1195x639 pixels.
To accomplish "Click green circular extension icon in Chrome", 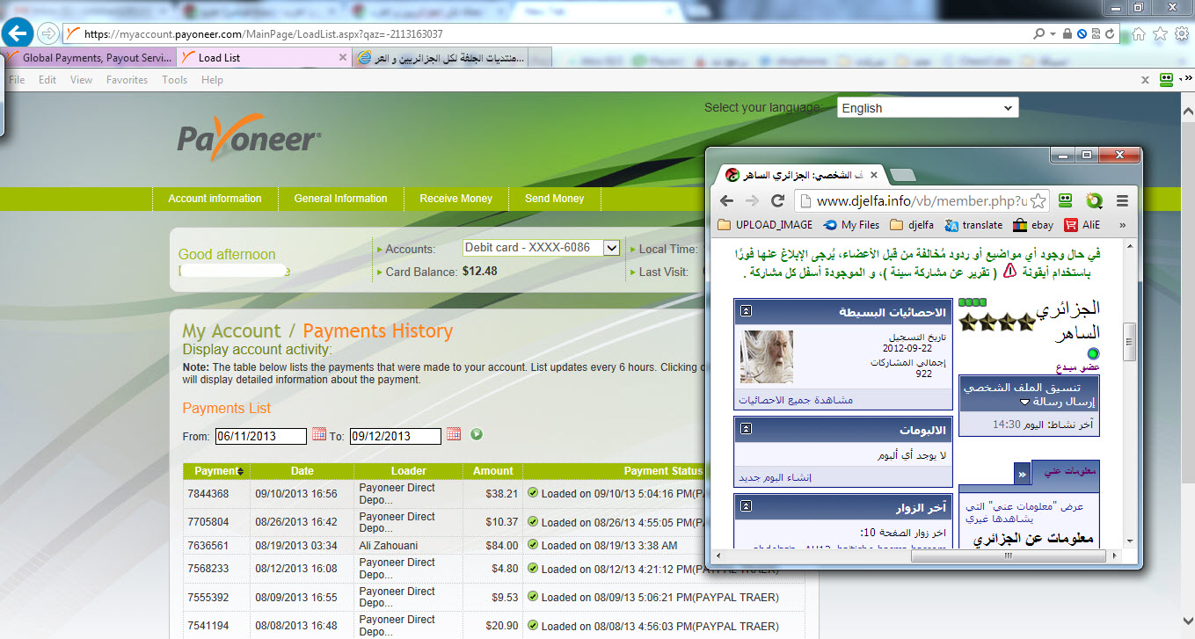I will click(1094, 200).
